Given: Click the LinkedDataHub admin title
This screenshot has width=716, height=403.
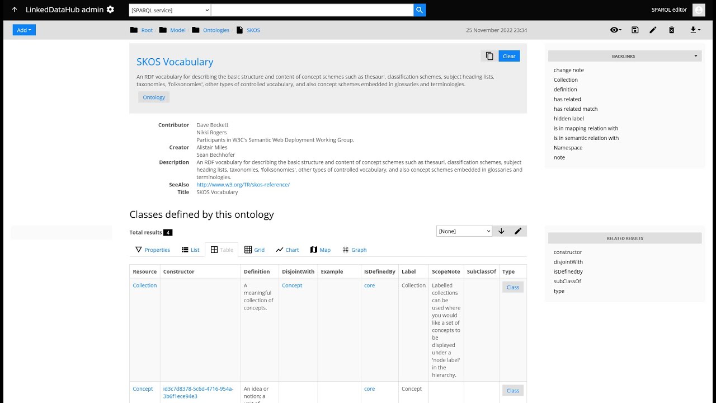Looking at the screenshot, I should click(x=64, y=10).
